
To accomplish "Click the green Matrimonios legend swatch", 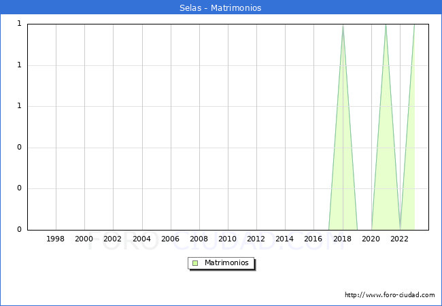I will (195, 263).
